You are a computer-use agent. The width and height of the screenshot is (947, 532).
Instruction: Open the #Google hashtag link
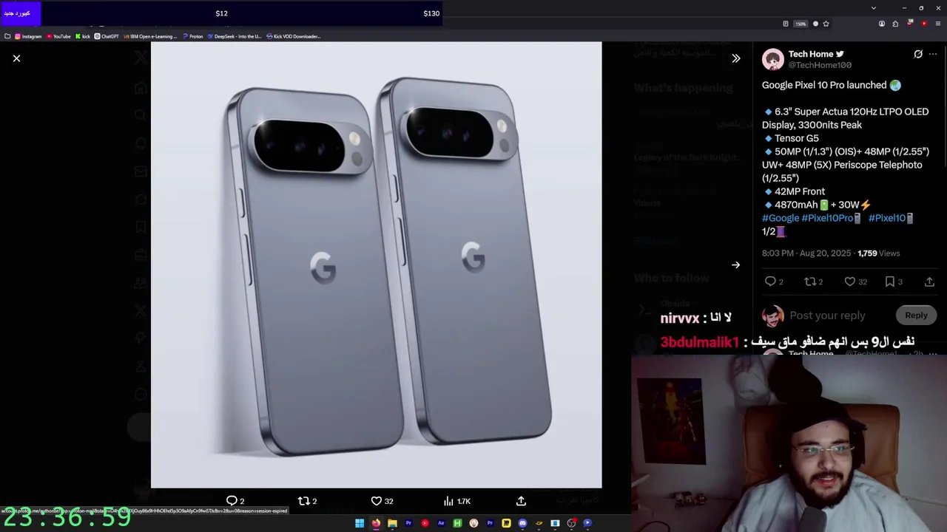781,218
